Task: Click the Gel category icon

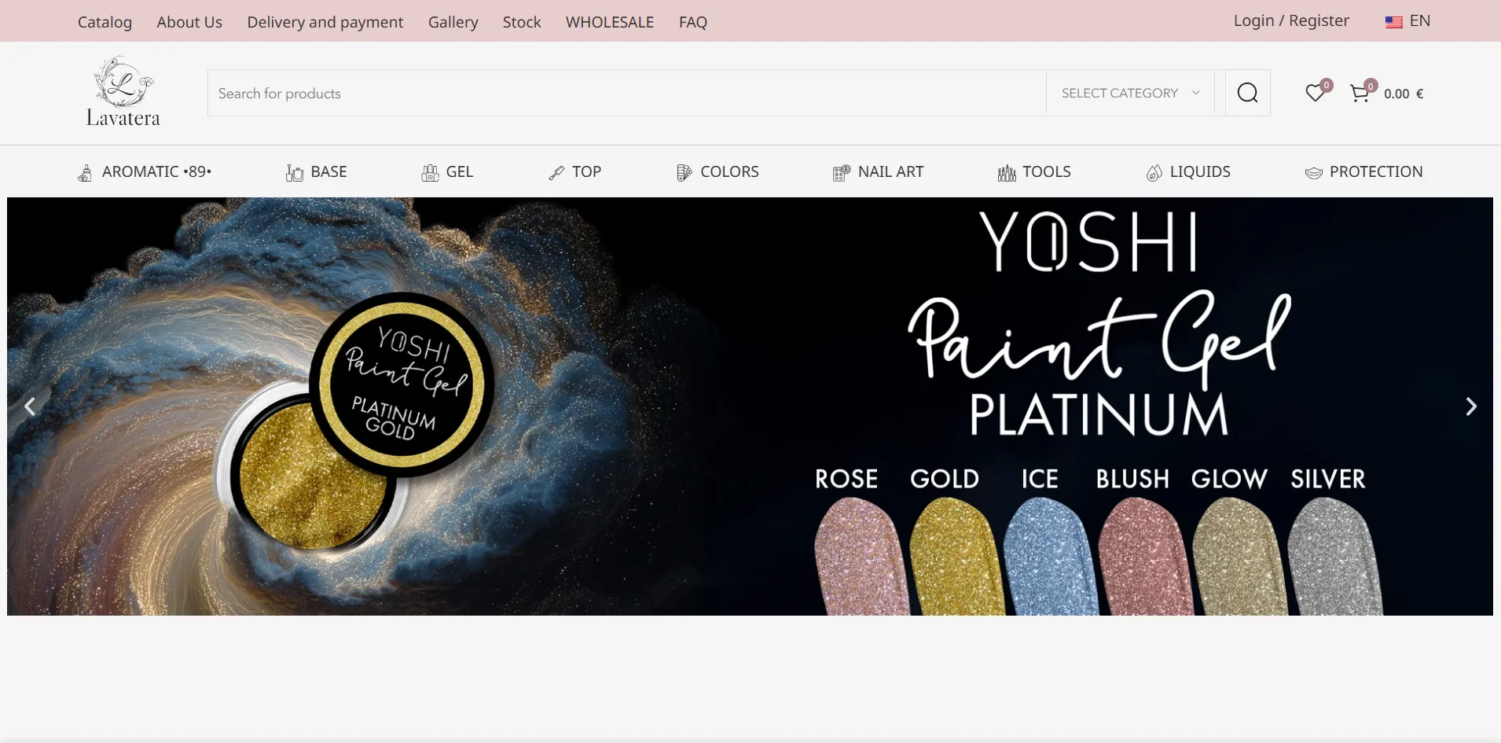Action: tap(430, 172)
